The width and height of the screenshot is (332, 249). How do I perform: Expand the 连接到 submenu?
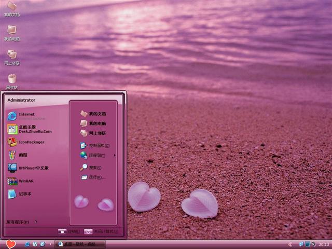point(96,155)
